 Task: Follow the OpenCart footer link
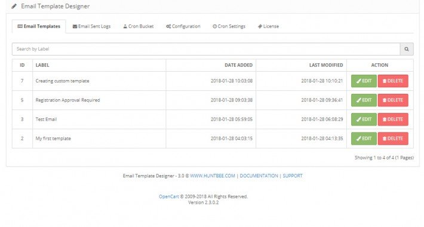click(x=169, y=197)
